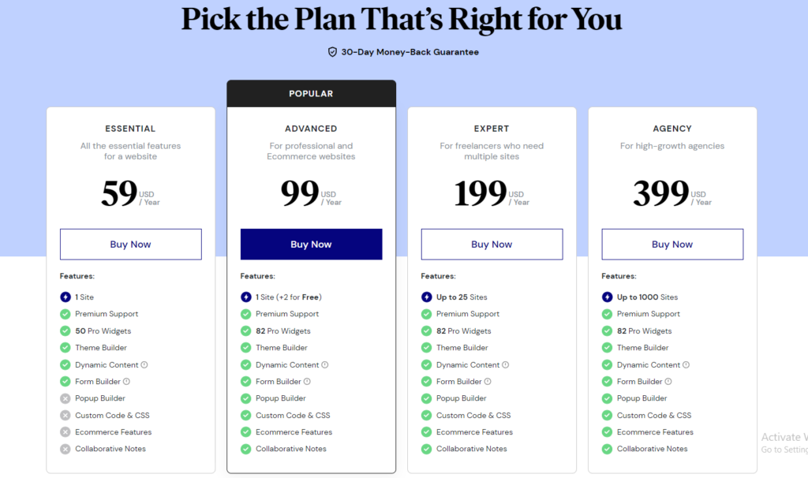The image size is (808, 478).
Task: Click the gray X beside Essential's Popup Builder
Action: point(65,398)
